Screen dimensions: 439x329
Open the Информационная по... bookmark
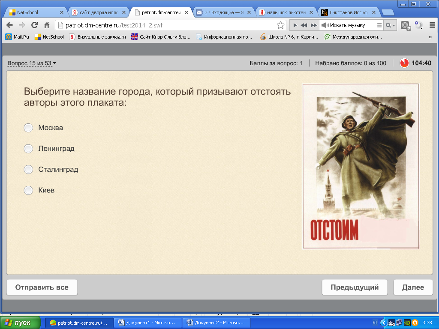tap(224, 37)
